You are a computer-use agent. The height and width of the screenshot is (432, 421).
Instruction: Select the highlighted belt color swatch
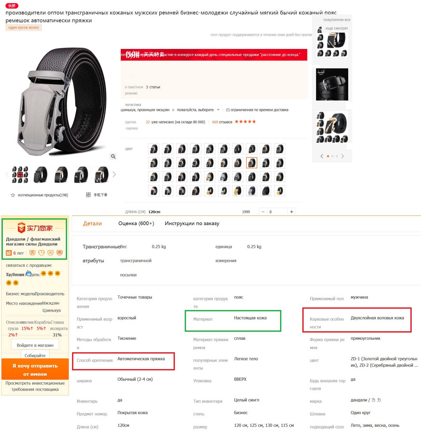[x=252, y=163]
